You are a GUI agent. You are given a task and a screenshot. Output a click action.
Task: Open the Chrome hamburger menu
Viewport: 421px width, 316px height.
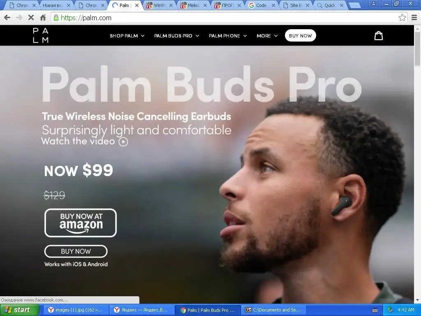tap(414, 18)
